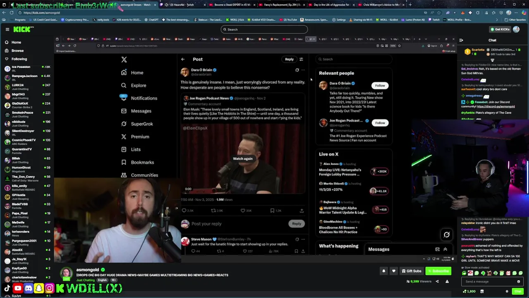Open chat settings gear icon
The height and width of the screenshot is (298, 529).
coord(507,291)
